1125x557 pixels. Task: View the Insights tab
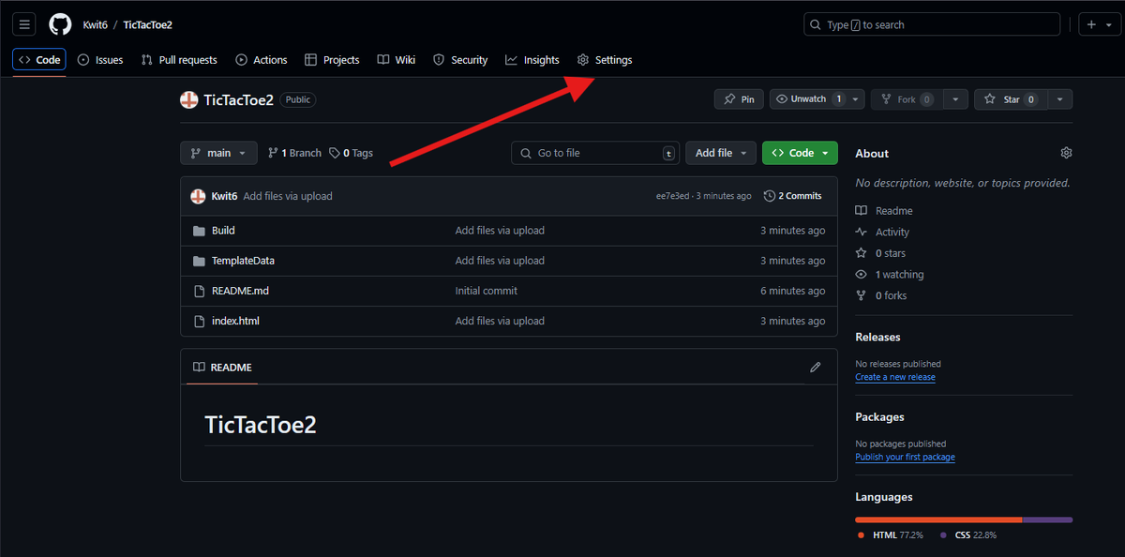[532, 60]
